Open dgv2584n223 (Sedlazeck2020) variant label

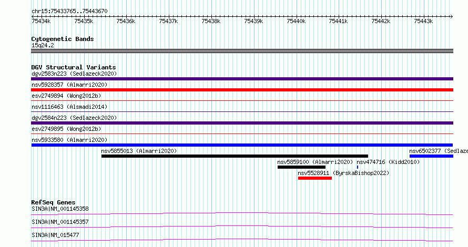tap(74, 118)
